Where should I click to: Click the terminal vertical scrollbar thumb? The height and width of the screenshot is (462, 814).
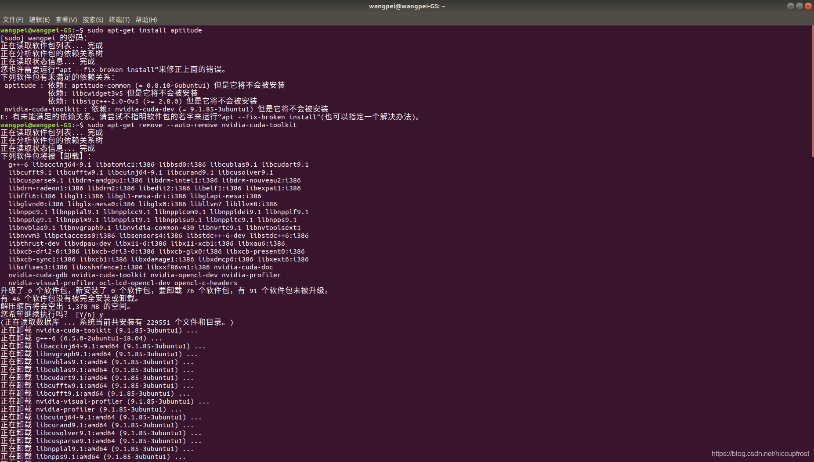(x=812, y=91)
